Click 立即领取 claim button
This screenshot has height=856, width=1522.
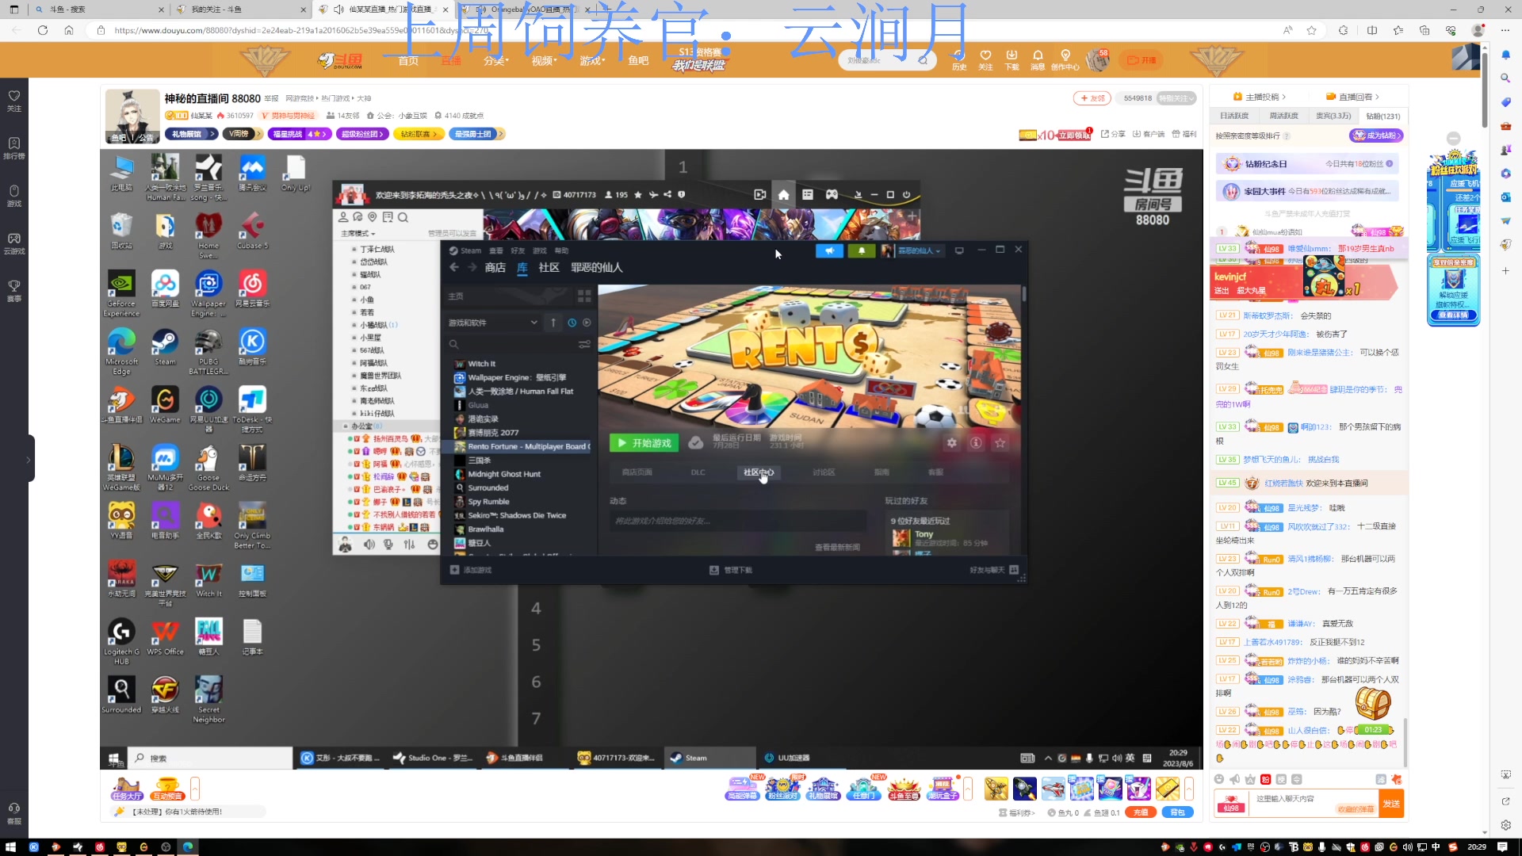point(1075,135)
